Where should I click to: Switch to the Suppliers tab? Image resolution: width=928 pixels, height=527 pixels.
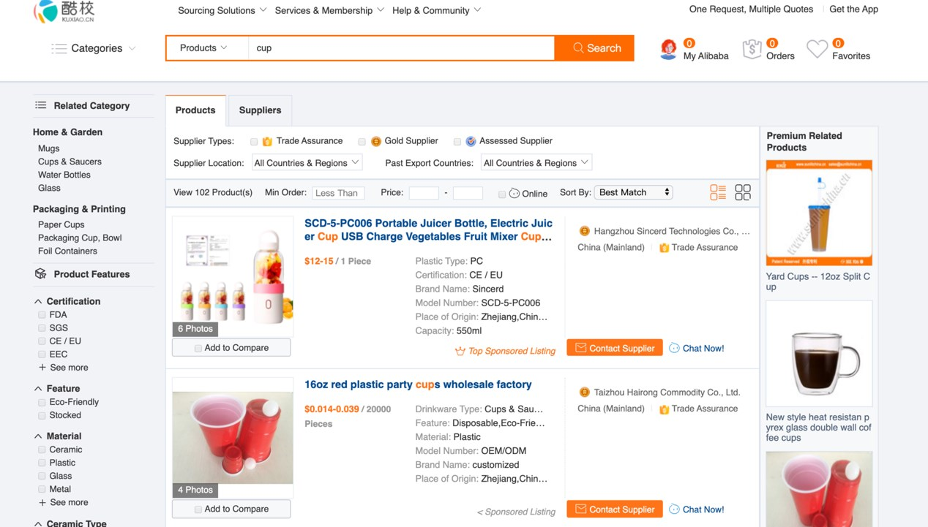point(260,110)
